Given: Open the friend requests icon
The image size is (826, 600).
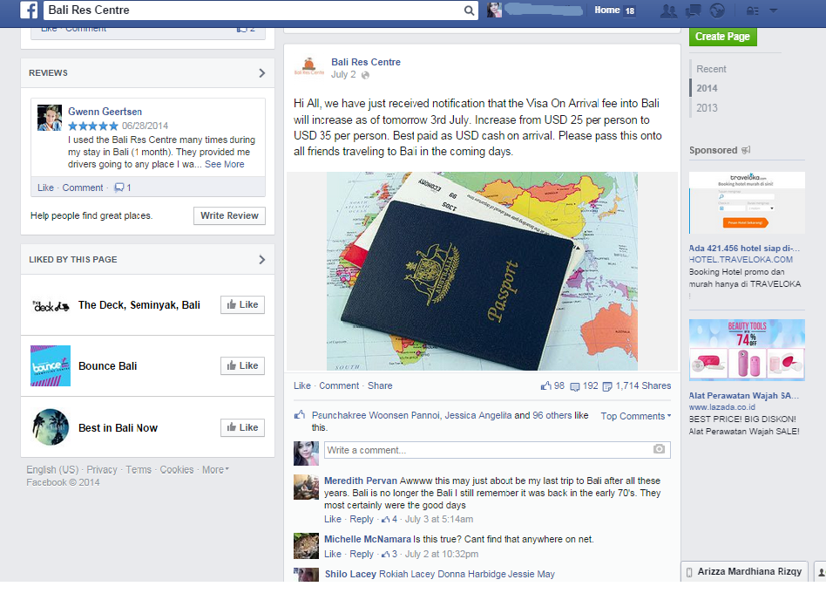Looking at the screenshot, I should click(668, 10).
